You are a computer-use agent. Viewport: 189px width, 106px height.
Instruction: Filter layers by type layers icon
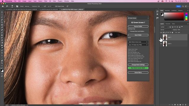[x=175, y=27]
